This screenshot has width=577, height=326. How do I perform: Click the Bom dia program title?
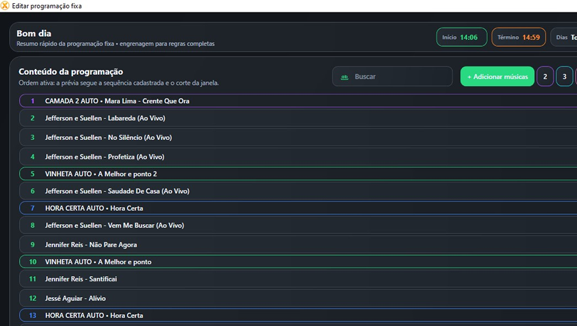(34, 34)
